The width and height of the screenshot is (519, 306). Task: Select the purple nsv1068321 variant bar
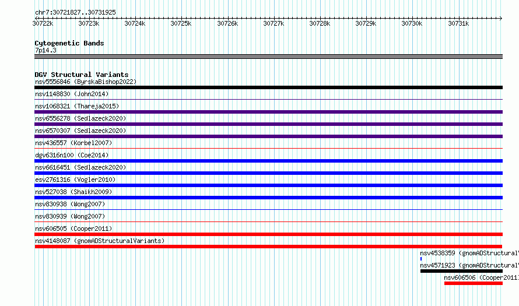coord(268,112)
